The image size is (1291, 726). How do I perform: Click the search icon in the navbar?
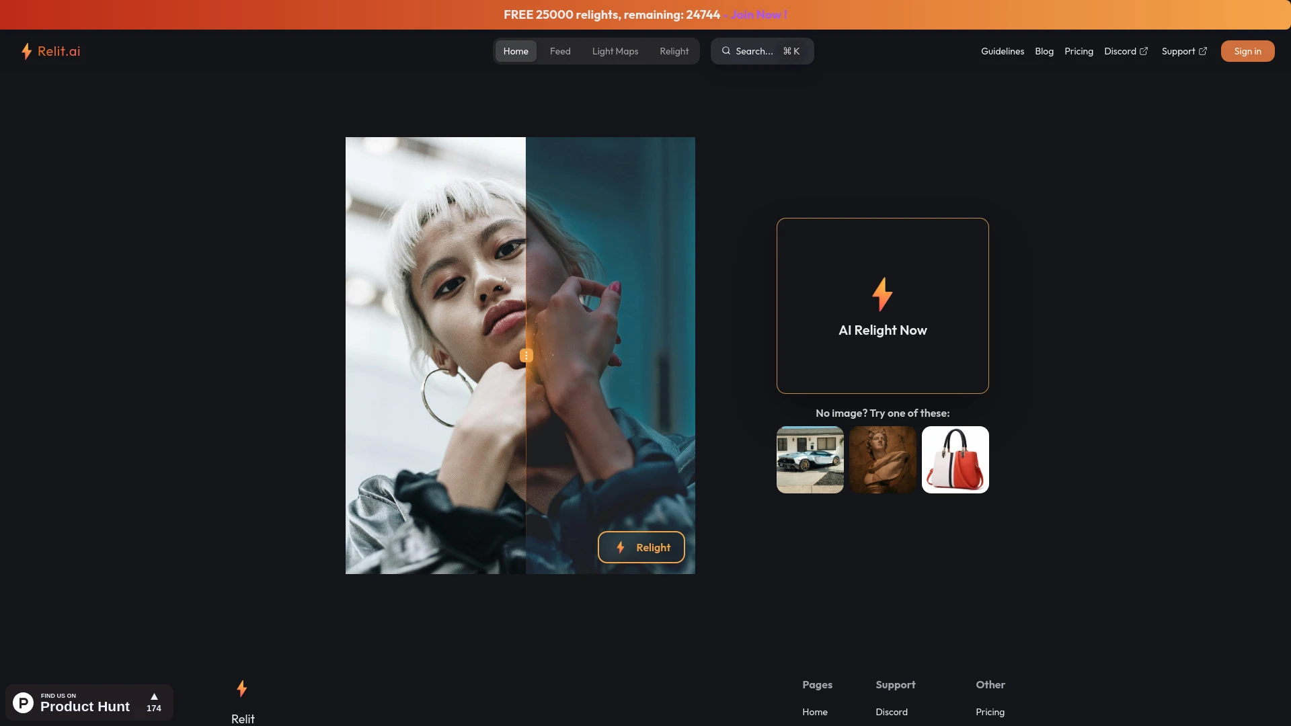coord(726,50)
